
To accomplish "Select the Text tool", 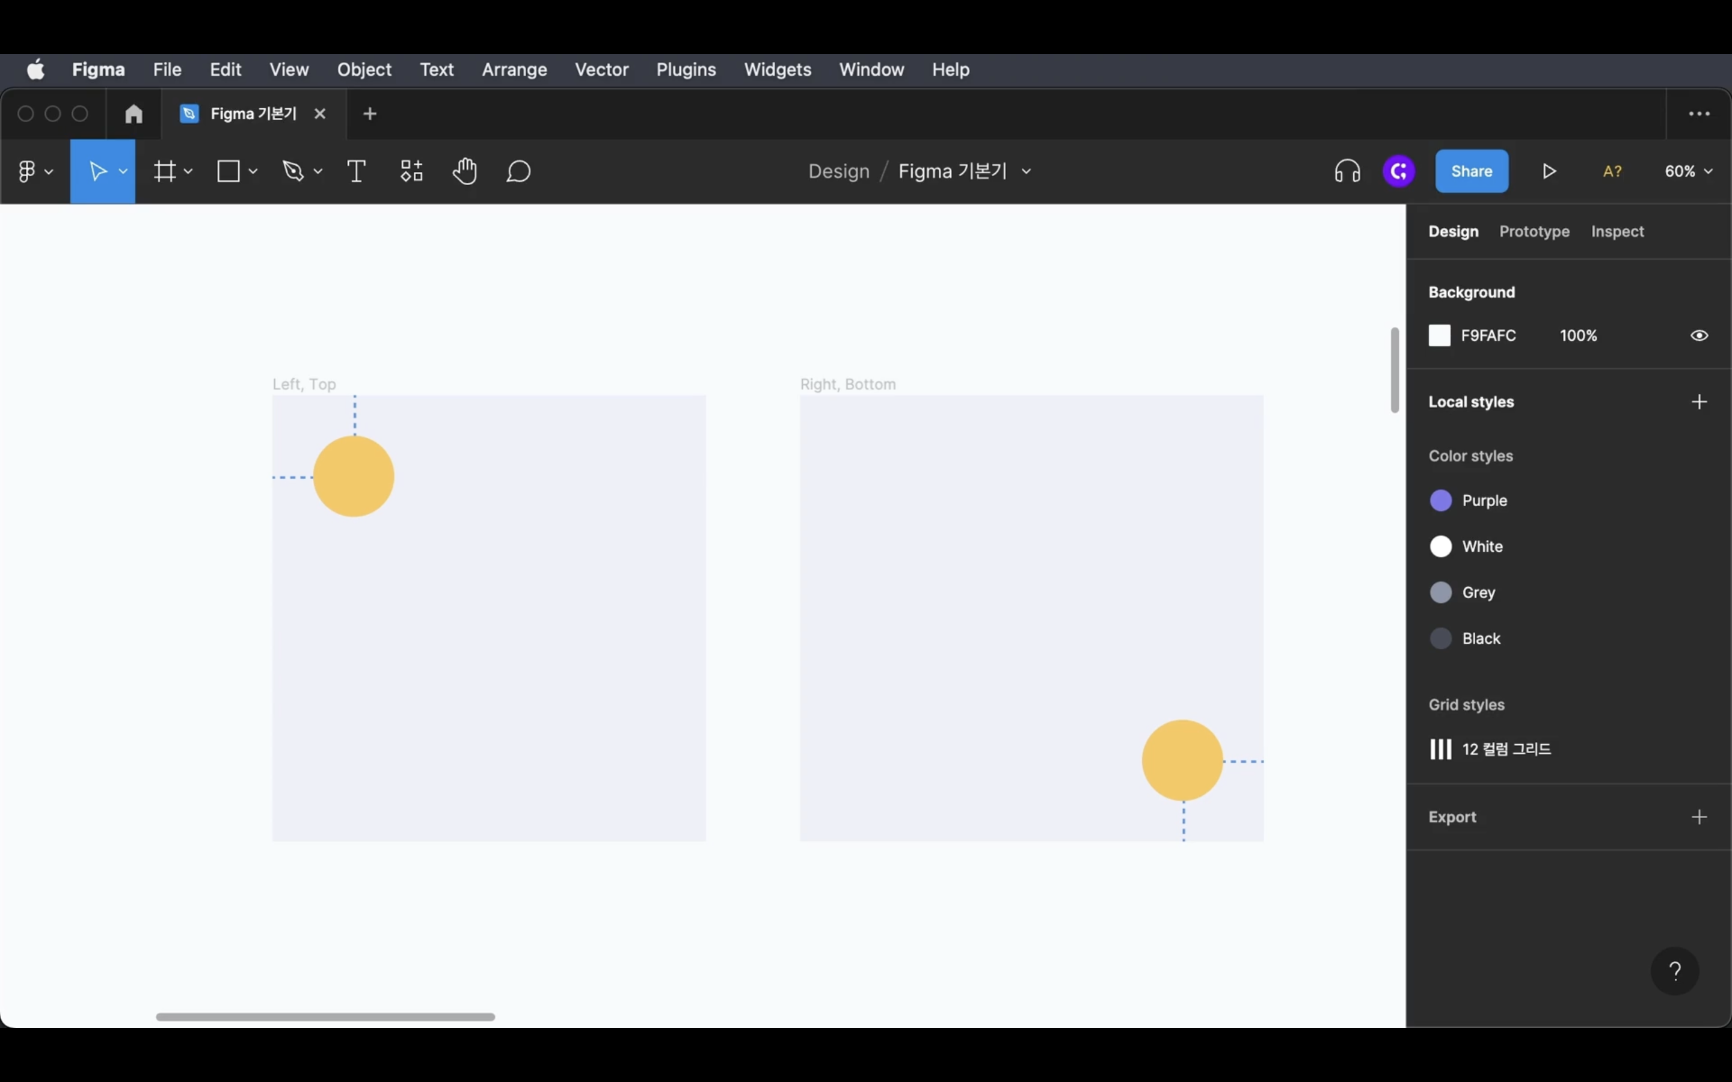I will (x=355, y=172).
